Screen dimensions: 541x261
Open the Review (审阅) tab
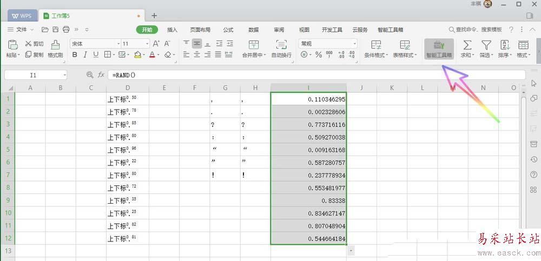279,30
